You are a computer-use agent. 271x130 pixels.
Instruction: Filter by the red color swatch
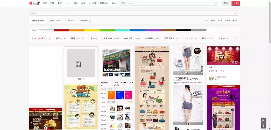[x=62, y=30]
